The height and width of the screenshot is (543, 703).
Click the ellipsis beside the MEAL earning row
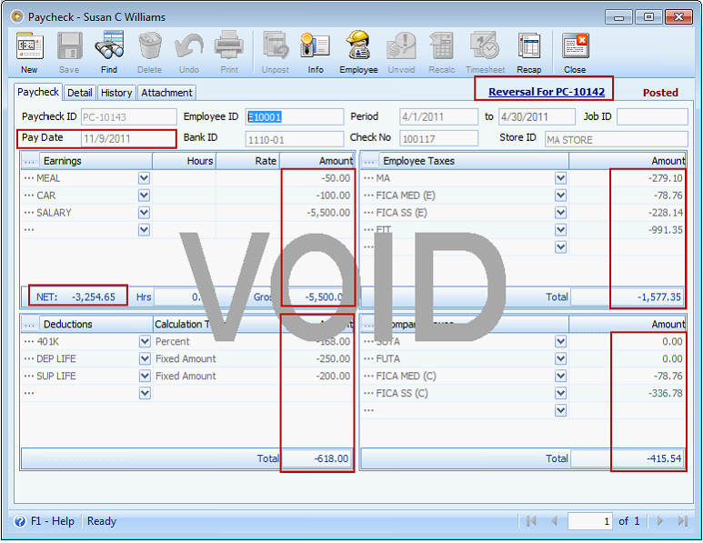[29, 178]
